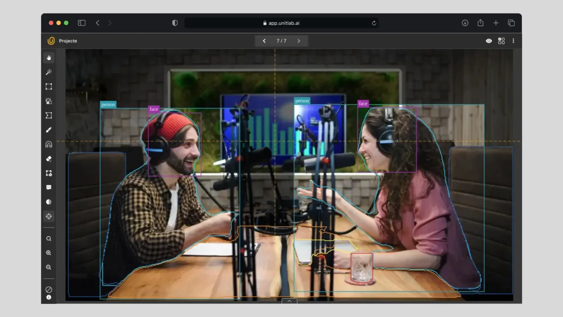Viewport: 563px width, 317px height.
Task: Open the grid view layout
Action: tap(501, 41)
